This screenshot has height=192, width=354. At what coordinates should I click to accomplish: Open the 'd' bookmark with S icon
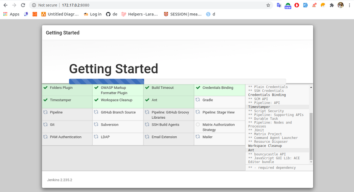pos(210,14)
